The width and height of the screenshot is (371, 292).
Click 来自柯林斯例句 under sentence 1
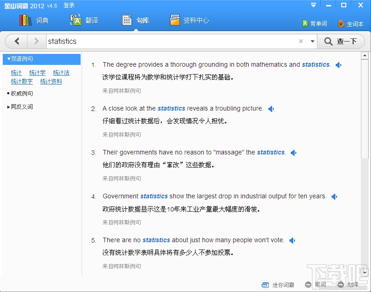tap(122, 91)
